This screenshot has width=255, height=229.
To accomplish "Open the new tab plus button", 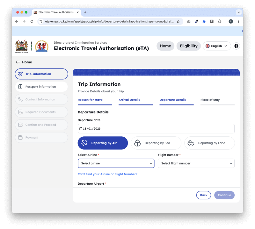I will point(85,12).
